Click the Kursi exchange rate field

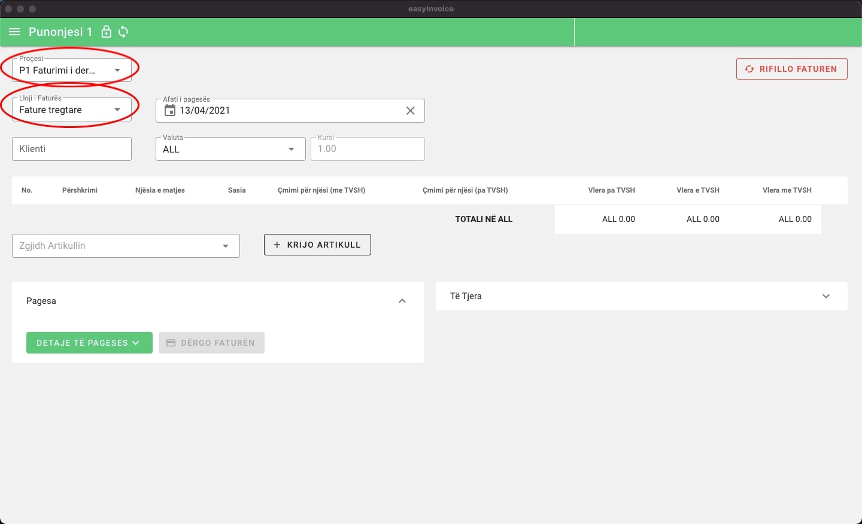[367, 148]
